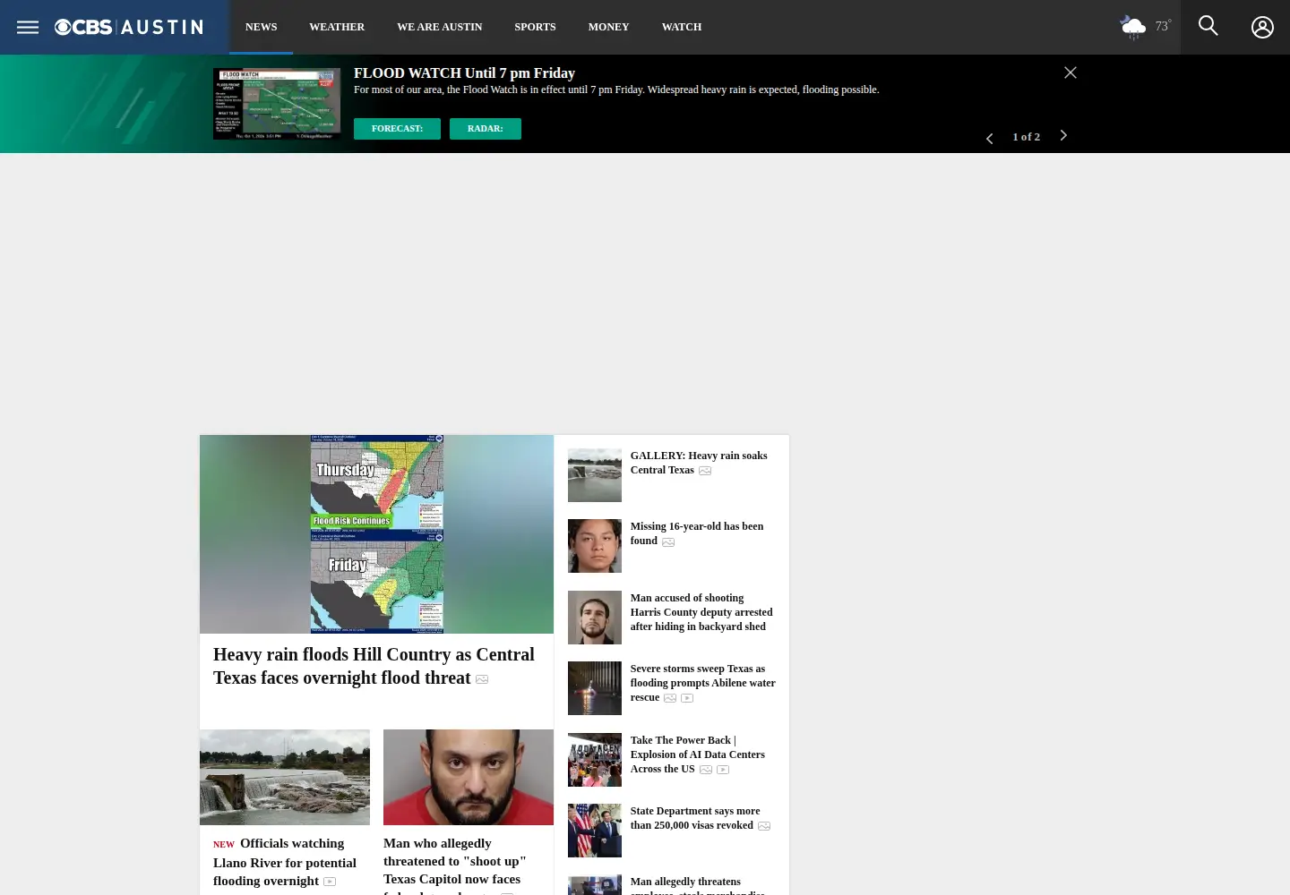Open mugshot photo of Capitol threat suspect
This screenshot has height=895, width=1290.
469,777
